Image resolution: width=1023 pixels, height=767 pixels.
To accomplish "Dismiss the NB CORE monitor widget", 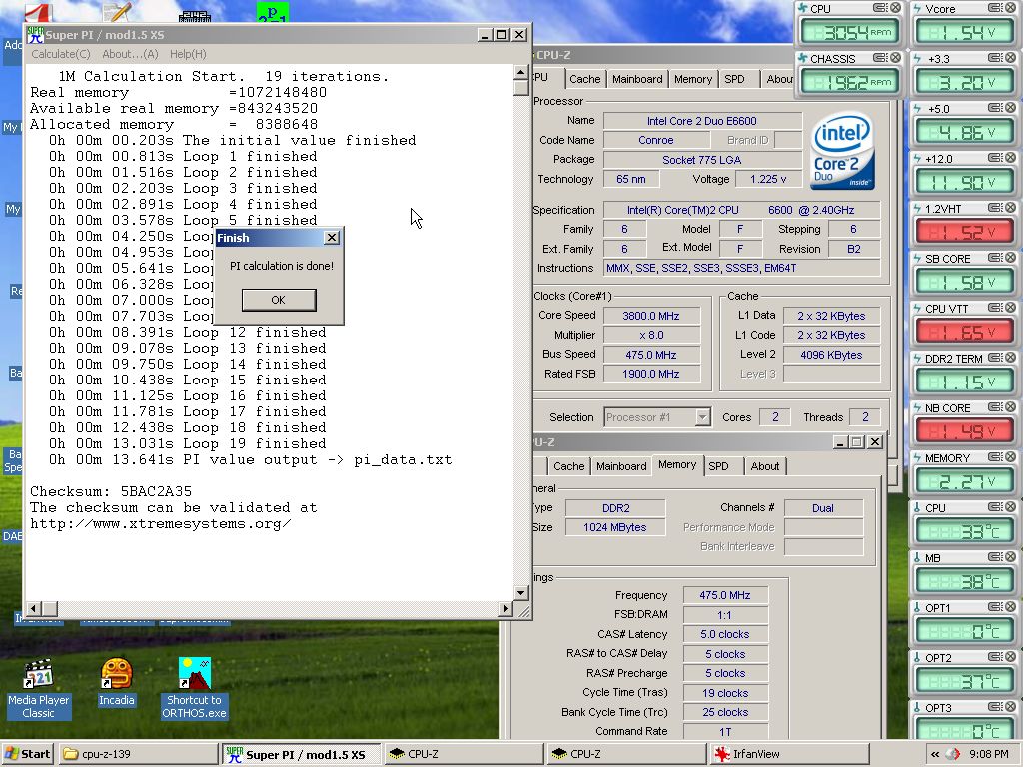I will (1010, 407).
